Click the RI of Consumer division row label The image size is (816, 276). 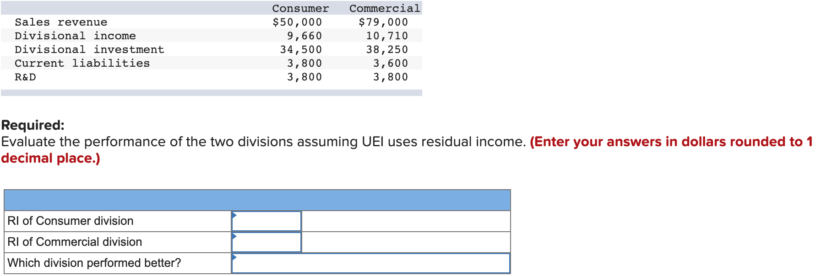point(70,221)
